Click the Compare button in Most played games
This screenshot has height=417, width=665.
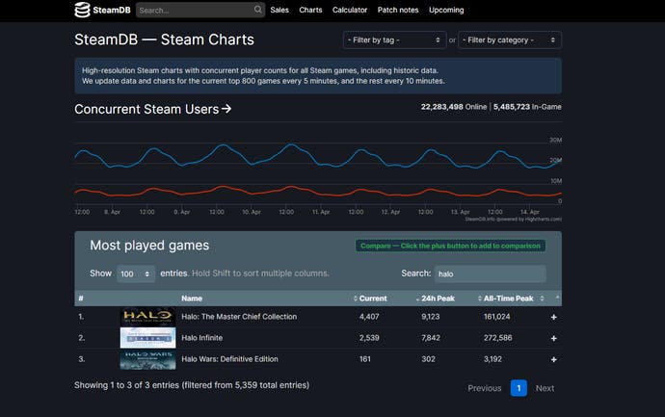point(450,246)
